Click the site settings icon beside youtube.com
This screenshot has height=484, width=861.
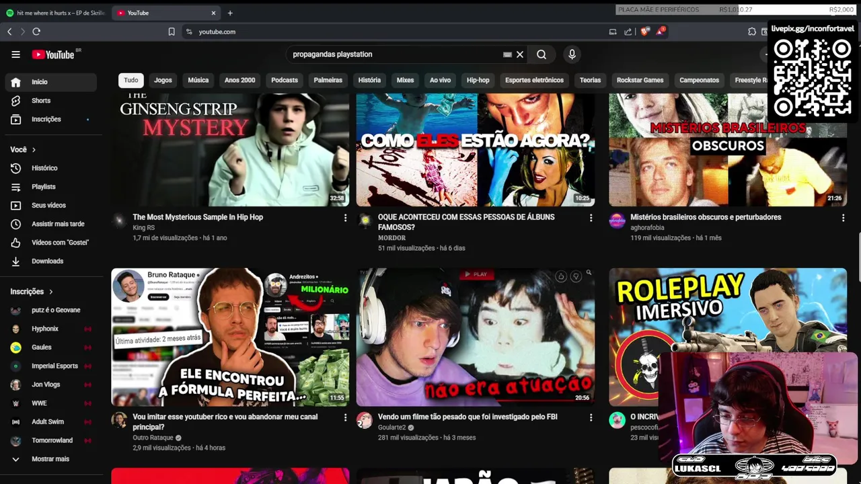[189, 32]
